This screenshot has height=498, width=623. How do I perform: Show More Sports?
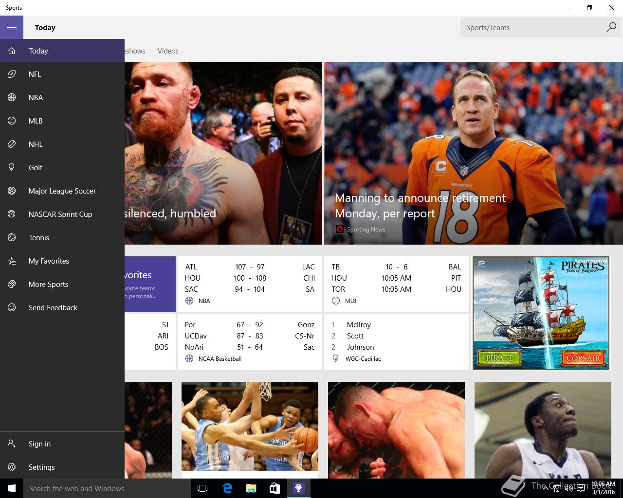62,284
